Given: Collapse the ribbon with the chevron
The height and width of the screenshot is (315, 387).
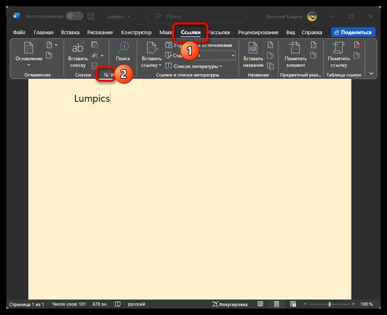Looking at the screenshot, I should (371, 74).
